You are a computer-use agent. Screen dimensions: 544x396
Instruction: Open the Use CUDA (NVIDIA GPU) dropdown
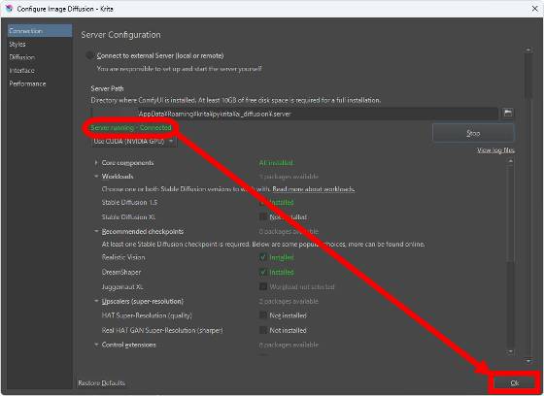134,141
